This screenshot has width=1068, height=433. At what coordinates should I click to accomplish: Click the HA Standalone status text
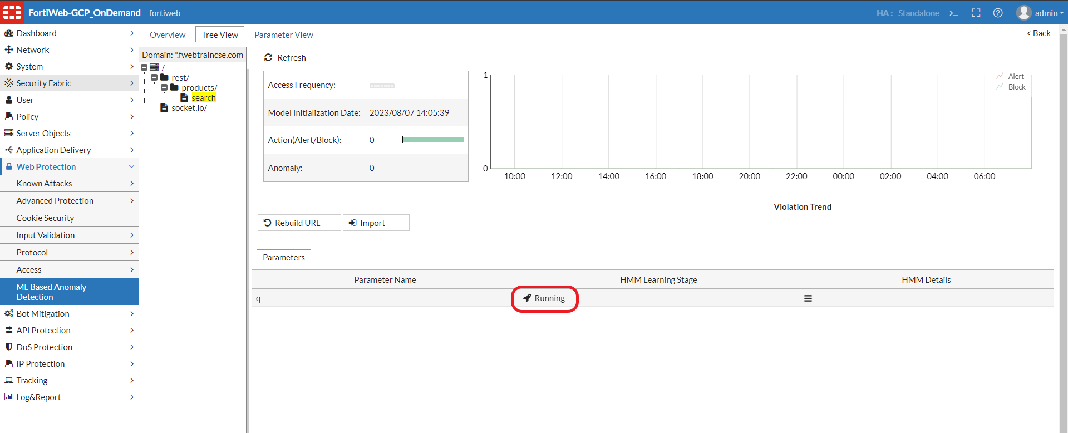point(908,13)
